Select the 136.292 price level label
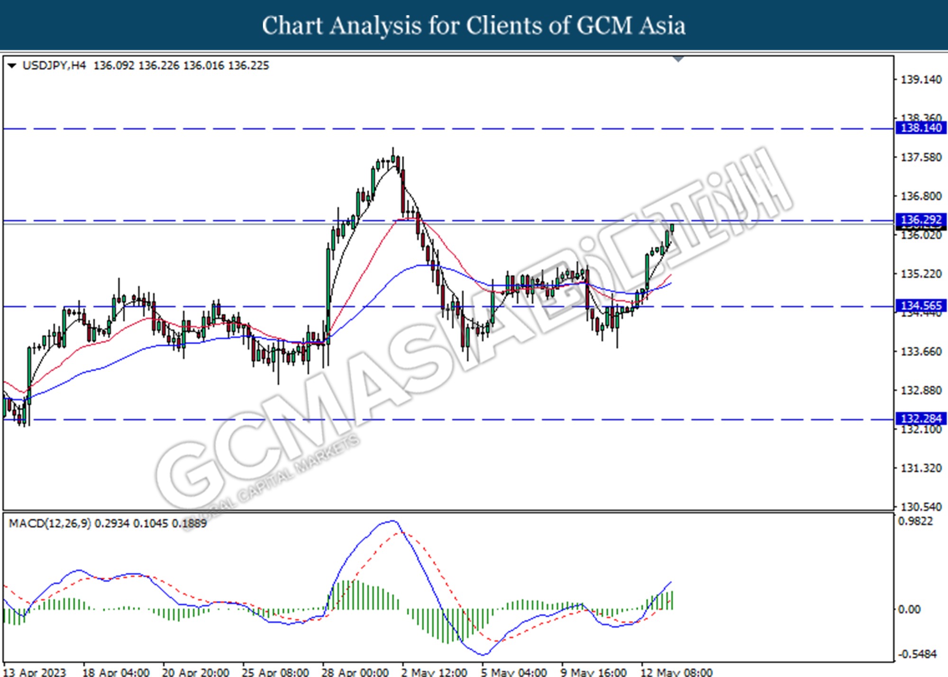948x677 pixels. pyautogui.click(x=921, y=220)
